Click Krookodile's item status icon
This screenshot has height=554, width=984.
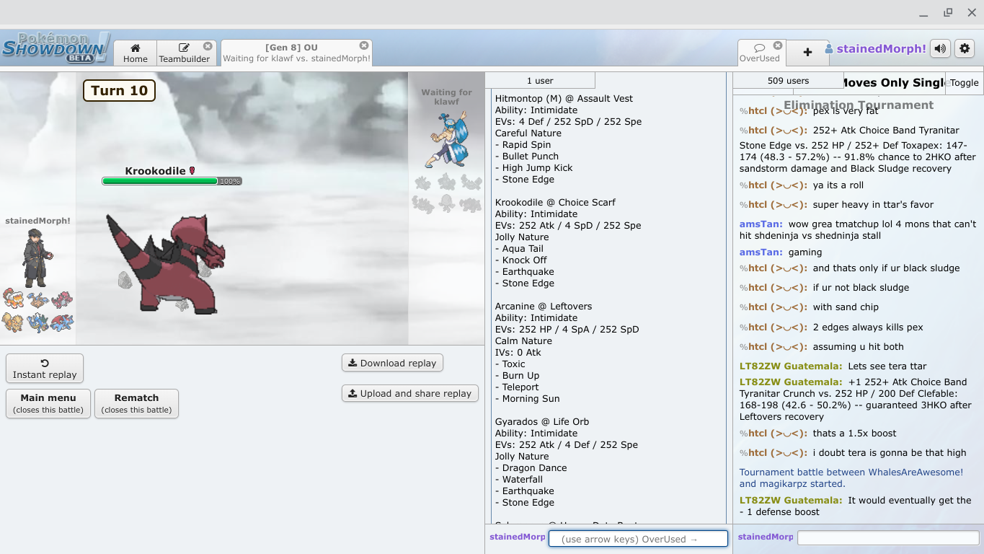tap(192, 171)
